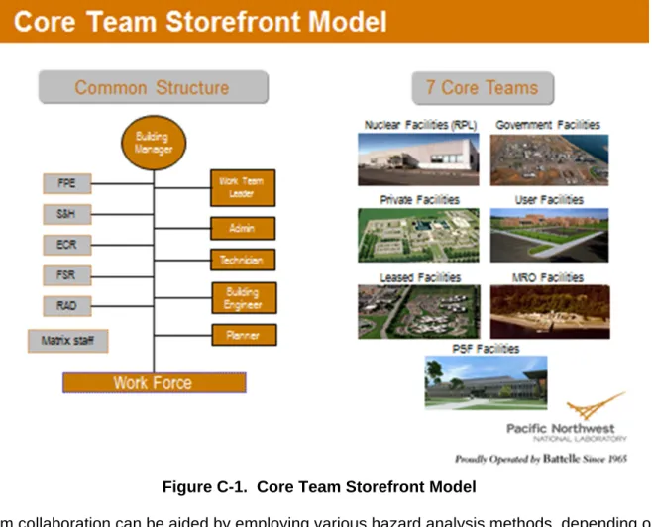Click the 'MRO Facilities' label
This screenshot has width=652, height=527.
coord(548,277)
